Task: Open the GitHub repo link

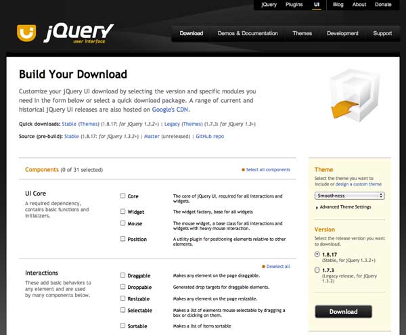Action: pyautogui.click(x=210, y=137)
